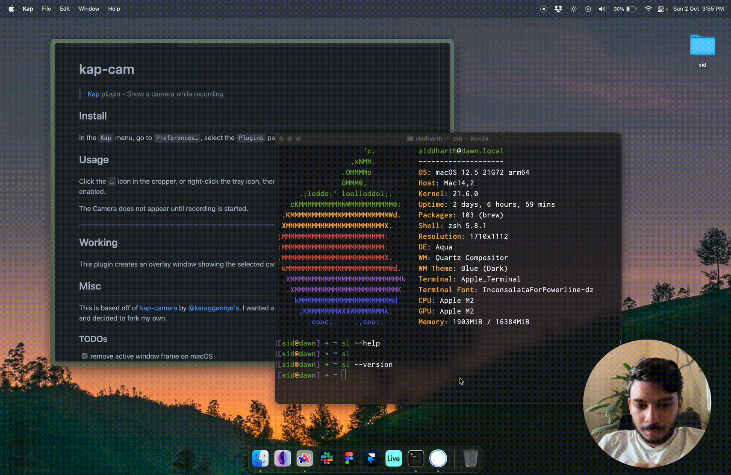Click the Plugins code label in README
The image size is (731, 475).
click(251, 138)
